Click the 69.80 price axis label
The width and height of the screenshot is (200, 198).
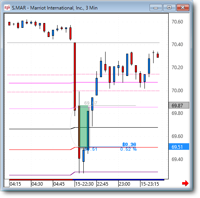[177, 113]
